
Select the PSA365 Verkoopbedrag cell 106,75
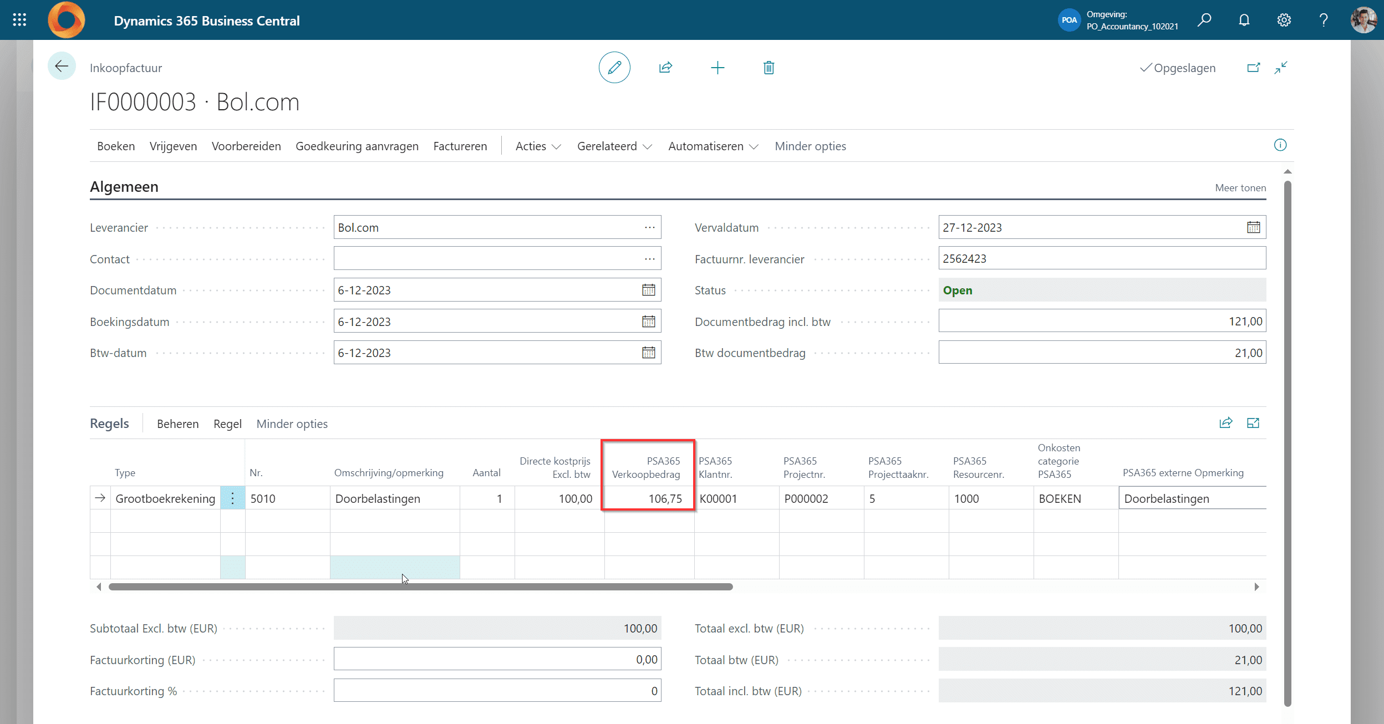(649, 498)
